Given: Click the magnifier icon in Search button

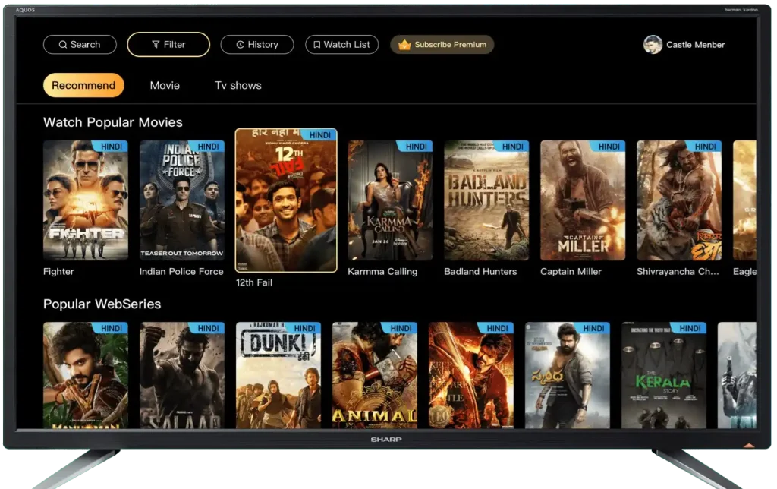Looking at the screenshot, I should tap(63, 45).
